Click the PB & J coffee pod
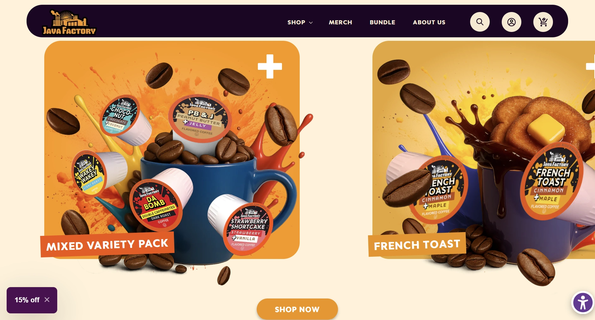 200,120
